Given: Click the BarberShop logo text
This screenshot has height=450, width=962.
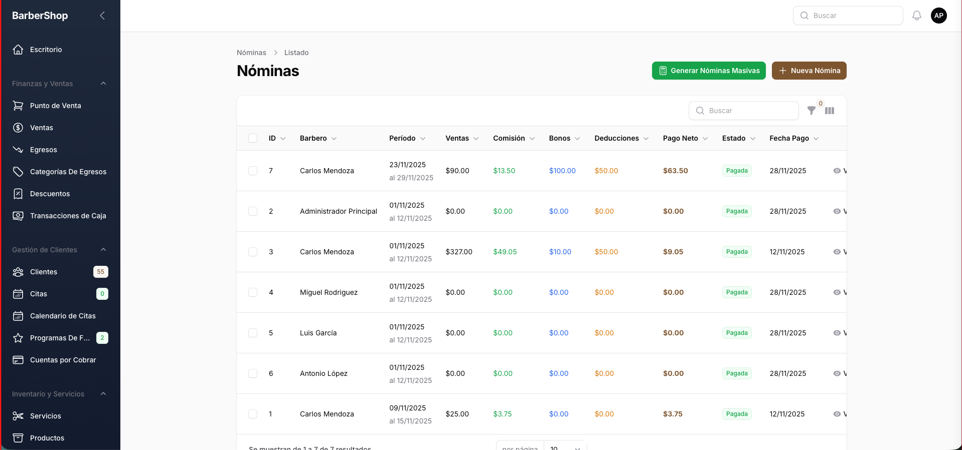Looking at the screenshot, I should click(40, 16).
